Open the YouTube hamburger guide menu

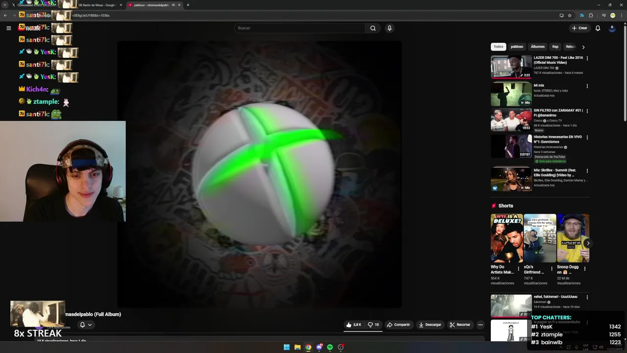click(8, 28)
